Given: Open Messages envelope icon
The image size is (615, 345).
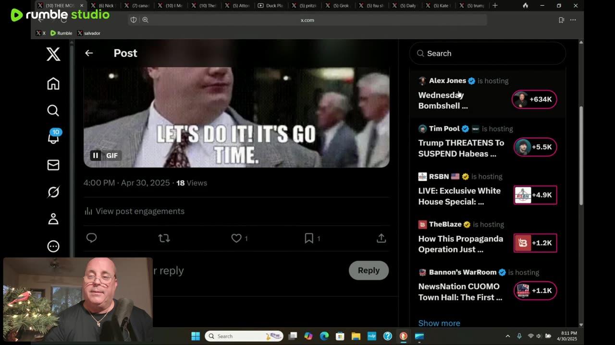Looking at the screenshot, I should (x=53, y=165).
